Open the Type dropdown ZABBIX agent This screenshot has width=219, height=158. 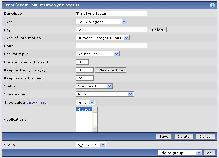(x=101, y=22)
